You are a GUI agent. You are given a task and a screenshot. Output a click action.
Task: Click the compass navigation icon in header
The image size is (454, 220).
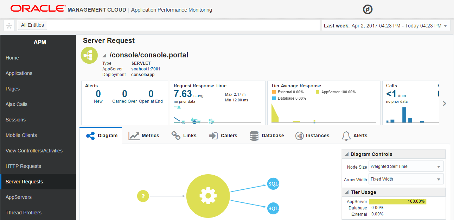367,10
